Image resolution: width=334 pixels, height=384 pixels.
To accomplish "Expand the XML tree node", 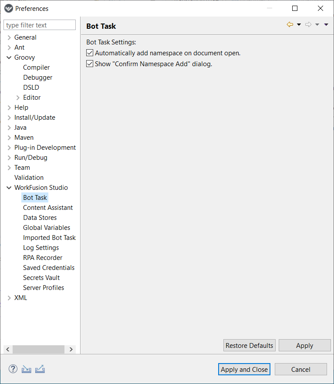I will pos(9,298).
